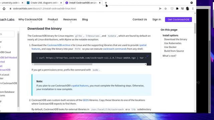Click the padlock site info icon

(10, 9)
